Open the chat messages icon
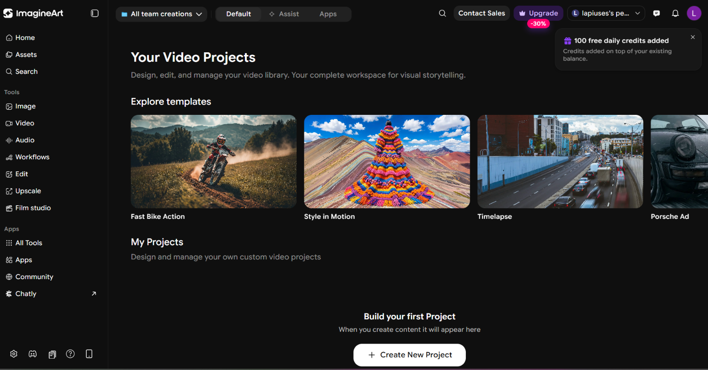The height and width of the screenshot is (370, 708). (657, 14)
